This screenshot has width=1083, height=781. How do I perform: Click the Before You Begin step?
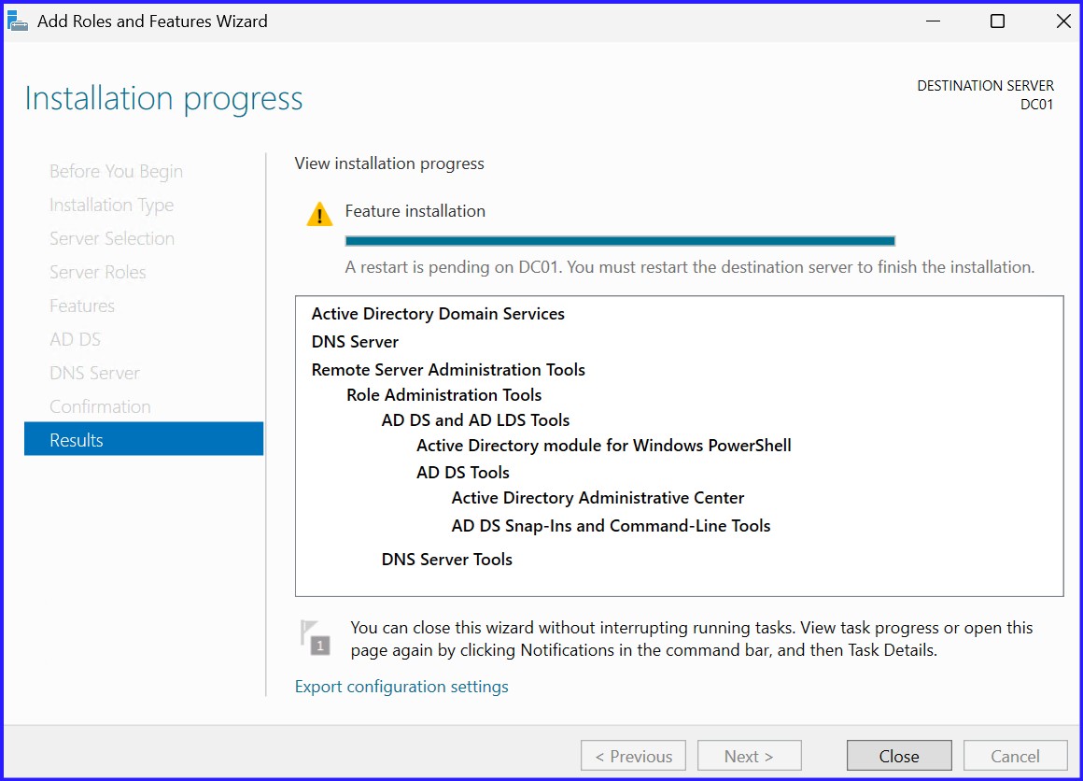coord(116,171)
